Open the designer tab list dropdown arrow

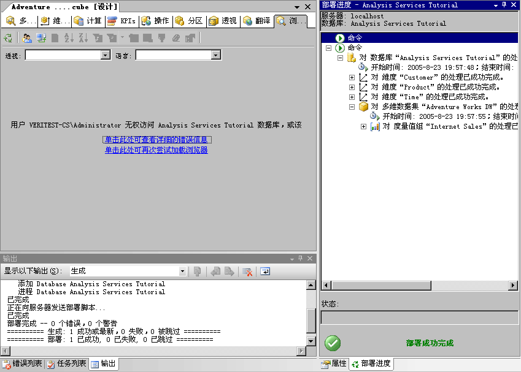coord(297,7)
